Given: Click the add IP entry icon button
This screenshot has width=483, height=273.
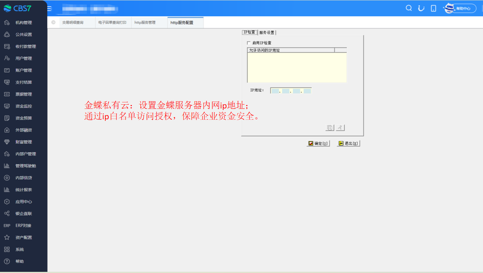Looking at the screenshot, I should pos(330,128).
